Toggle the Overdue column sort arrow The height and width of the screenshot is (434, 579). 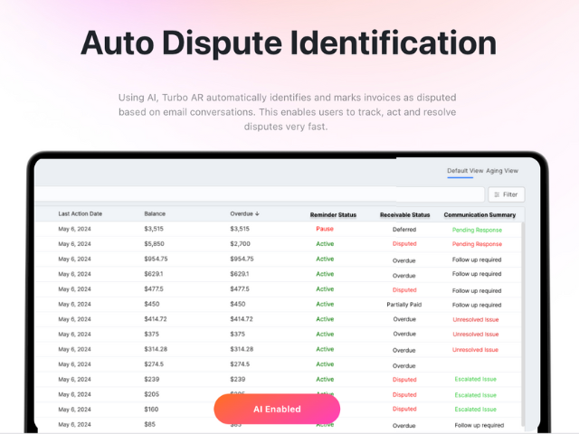click(257, 213)
